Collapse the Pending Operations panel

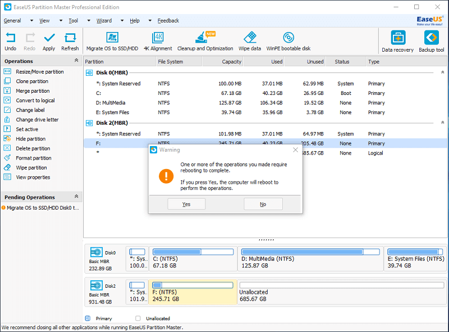76,197
